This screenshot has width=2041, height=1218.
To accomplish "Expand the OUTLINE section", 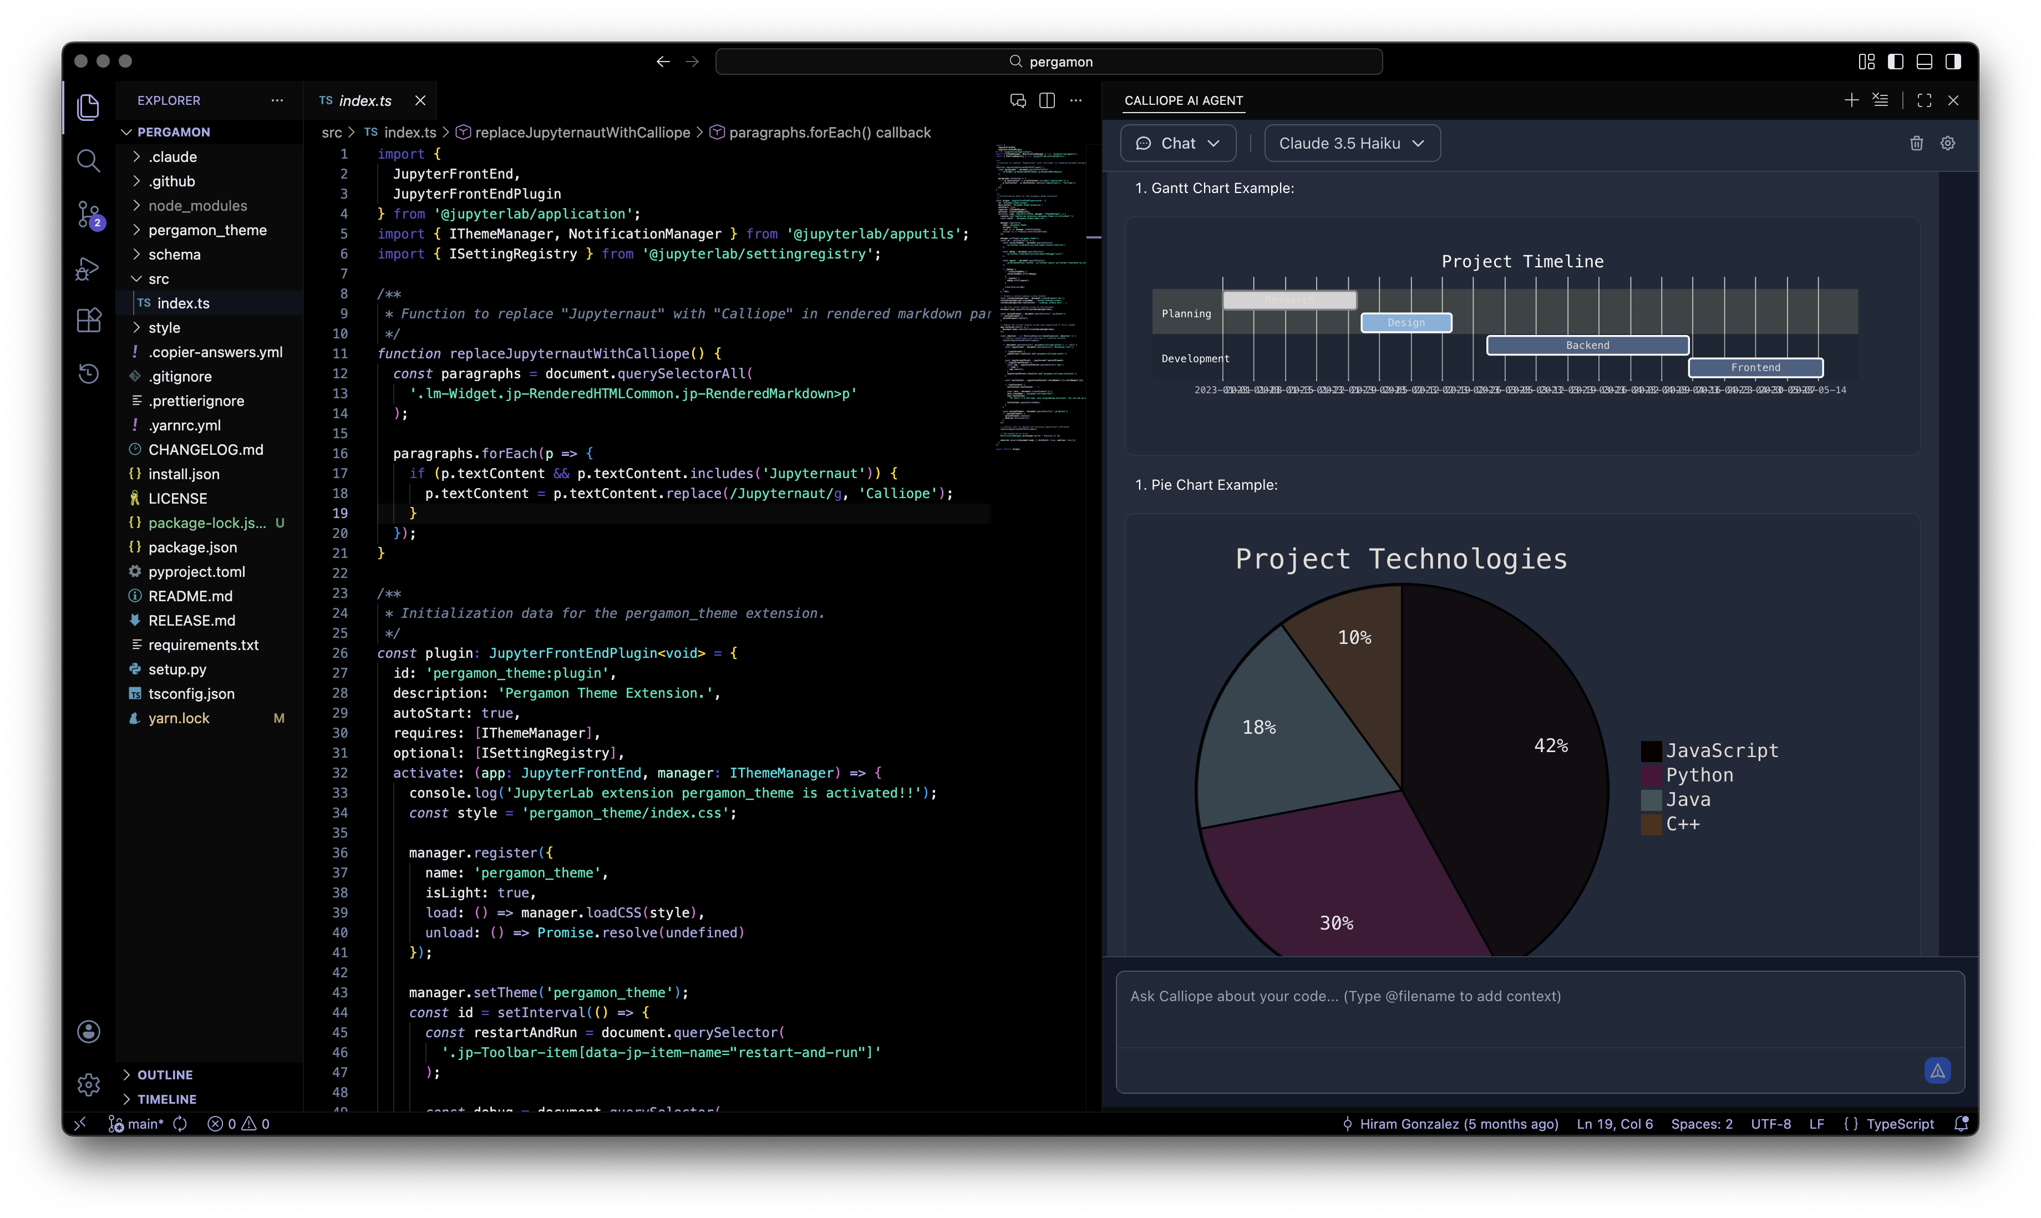I will click(x=210, y=1074).
